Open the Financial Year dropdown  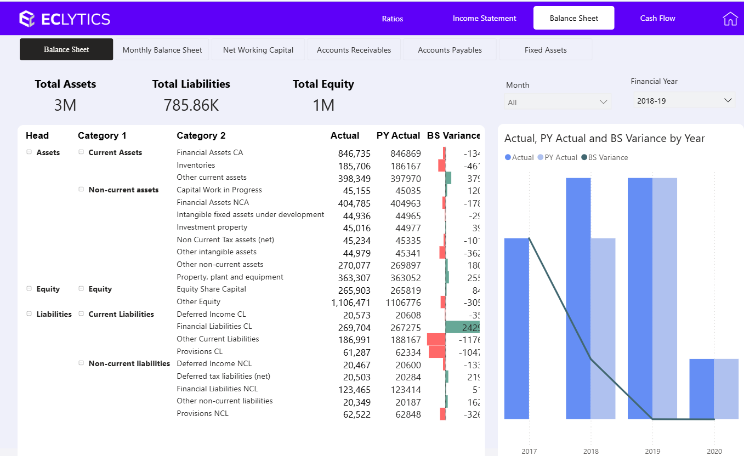[x=684, y=100]
